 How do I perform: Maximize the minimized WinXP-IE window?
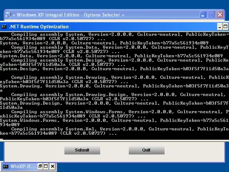point(46,166)
